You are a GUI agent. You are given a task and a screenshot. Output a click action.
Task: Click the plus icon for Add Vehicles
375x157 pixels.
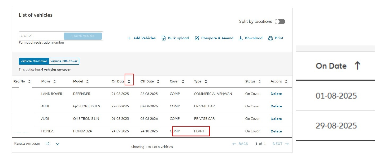(129, 38)
